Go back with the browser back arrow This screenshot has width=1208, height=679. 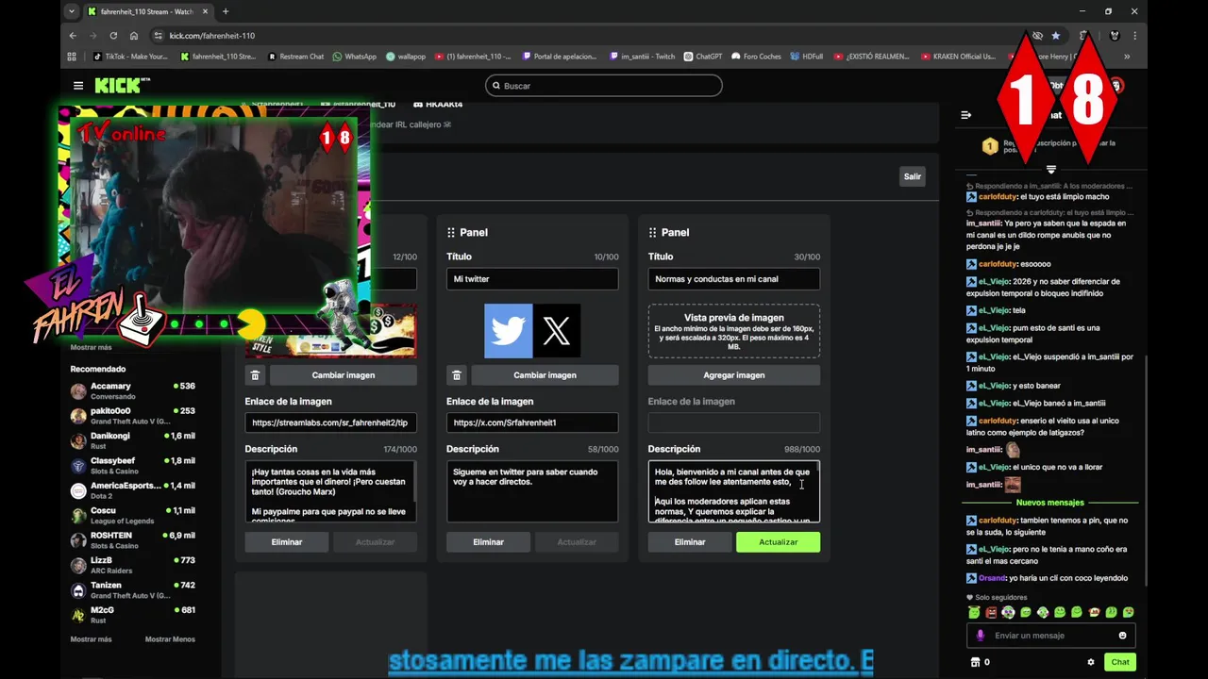coord(73,36)
